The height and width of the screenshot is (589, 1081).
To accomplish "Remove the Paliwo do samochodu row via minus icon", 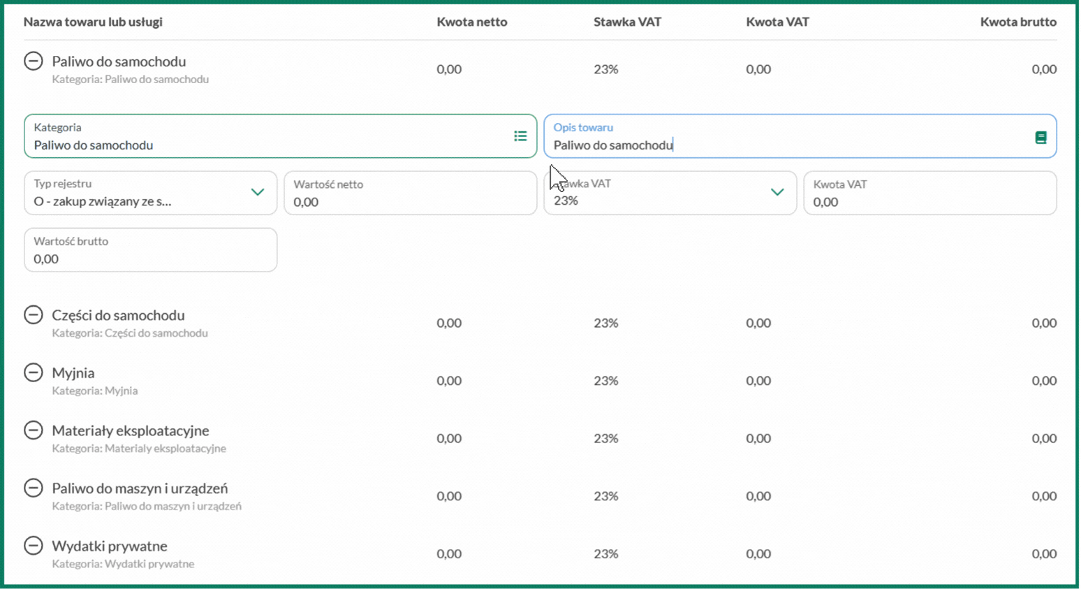I will point(33,61).
